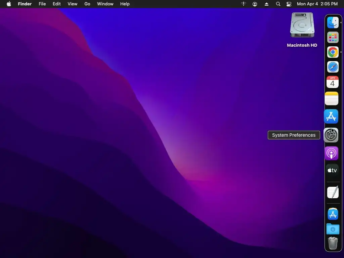Open the Finder menu
The image size is (344, 258).
(x=25, y=4)
